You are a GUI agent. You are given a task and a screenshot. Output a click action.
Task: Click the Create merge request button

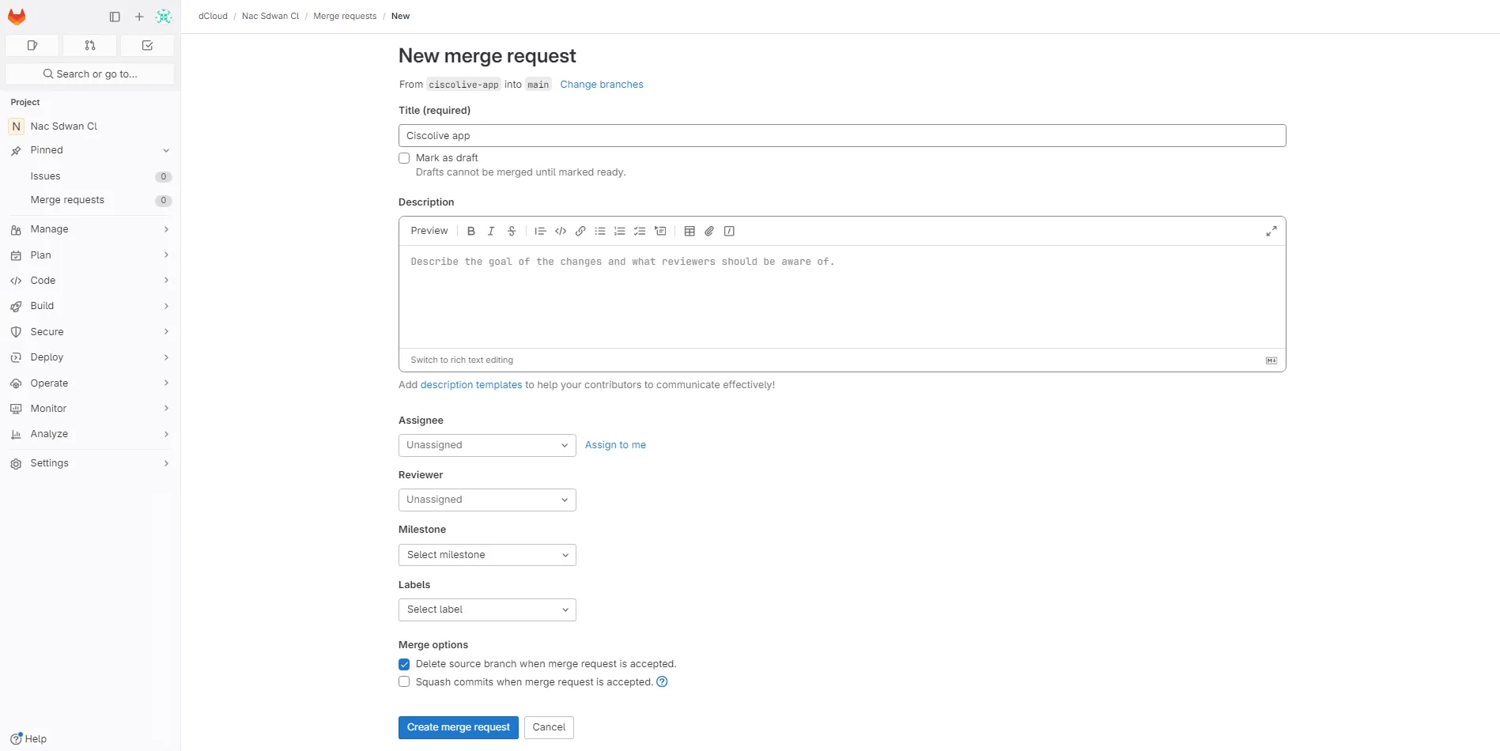coord(458,726)
